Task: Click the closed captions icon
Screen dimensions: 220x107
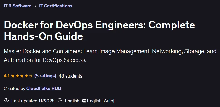Action: [84, 101]
